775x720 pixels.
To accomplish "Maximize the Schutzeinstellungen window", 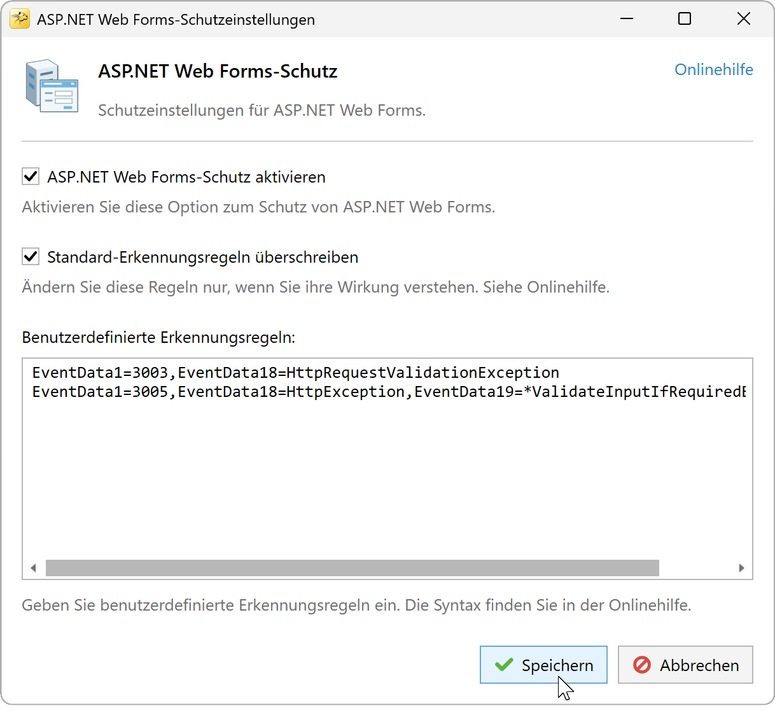I will [685, 19].
